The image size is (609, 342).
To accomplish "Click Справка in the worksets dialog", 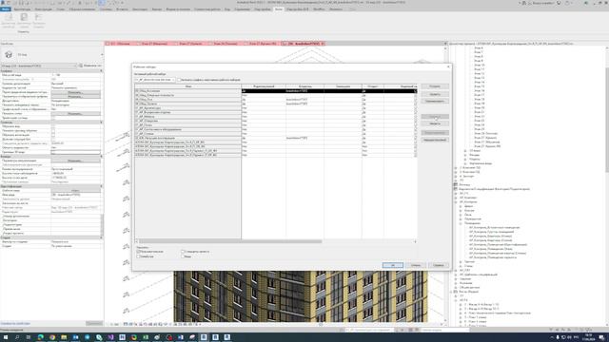I will click(x=439, y=265).
